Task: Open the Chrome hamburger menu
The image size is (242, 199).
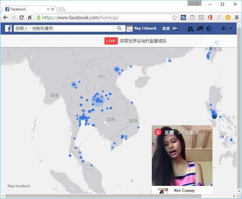Action: [236, 17]
